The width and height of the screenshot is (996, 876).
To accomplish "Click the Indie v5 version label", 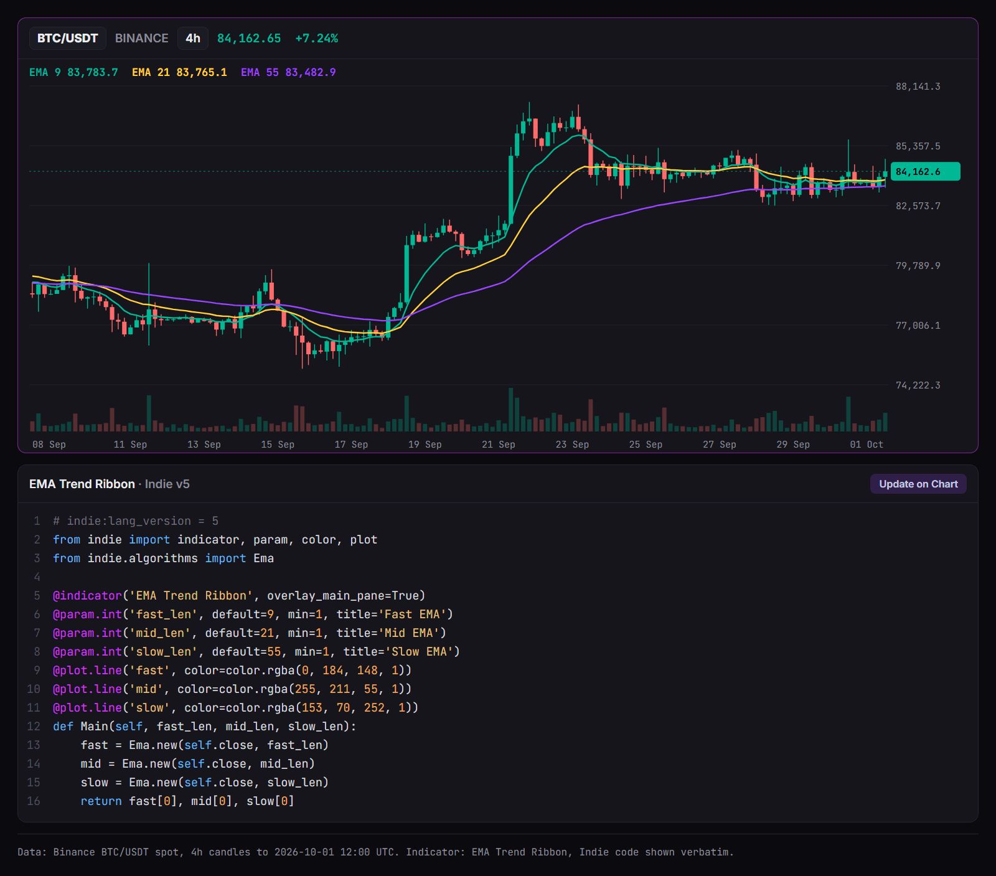I will click(167, 484).
